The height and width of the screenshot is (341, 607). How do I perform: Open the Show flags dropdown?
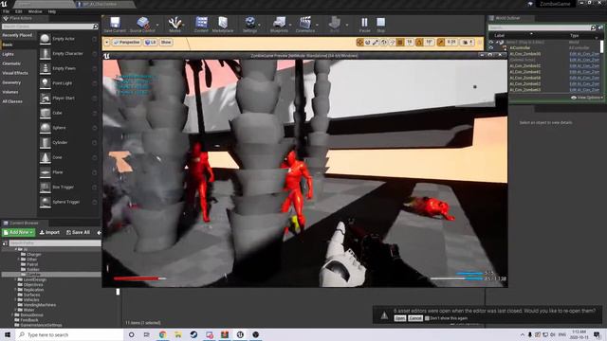(x=166, y=42)
